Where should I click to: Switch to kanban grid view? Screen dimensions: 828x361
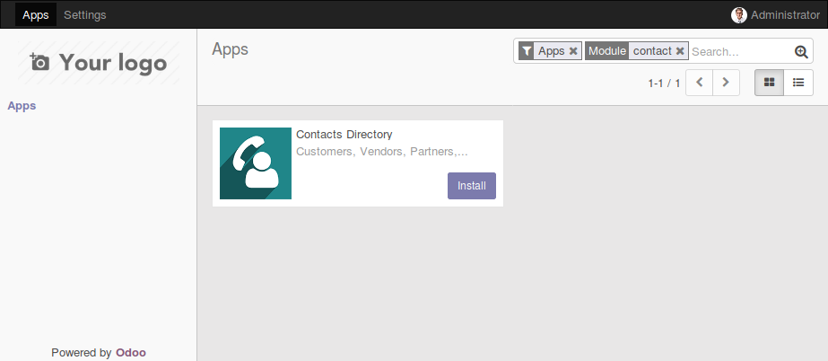tap(770, 83)
